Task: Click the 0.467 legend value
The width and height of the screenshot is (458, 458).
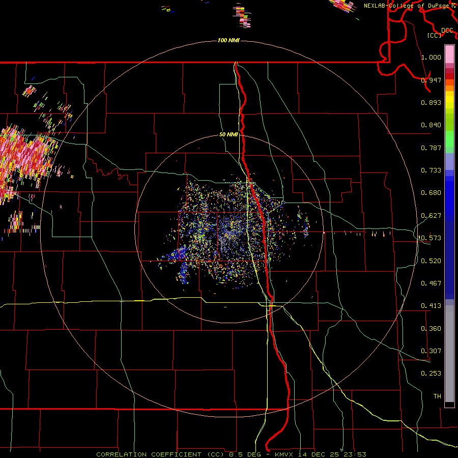Action: coord(431,283)
